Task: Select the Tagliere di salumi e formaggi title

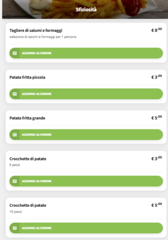Action: click(x=36, y=30)
